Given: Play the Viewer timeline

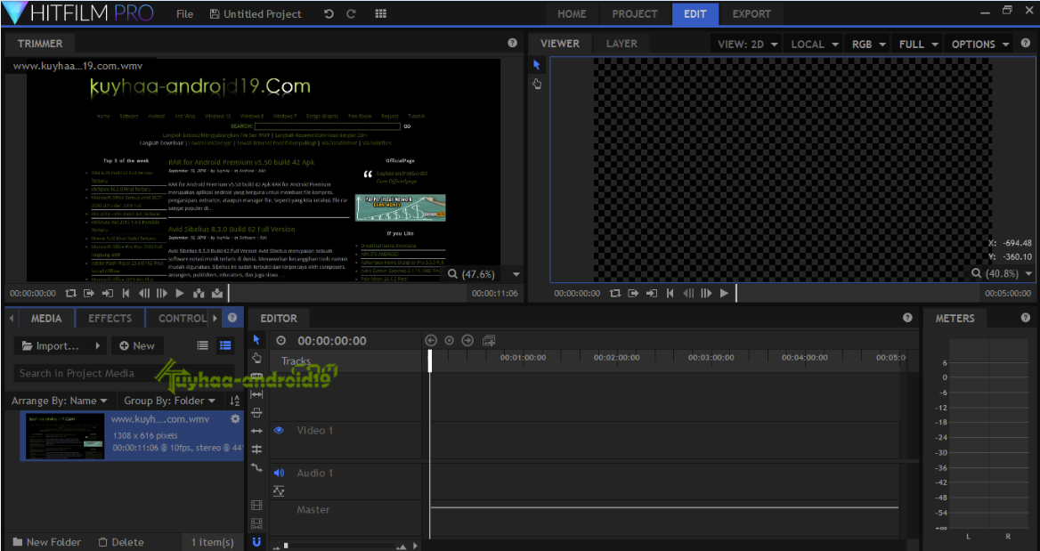Looking at the screenshot, I should (724, 293).
